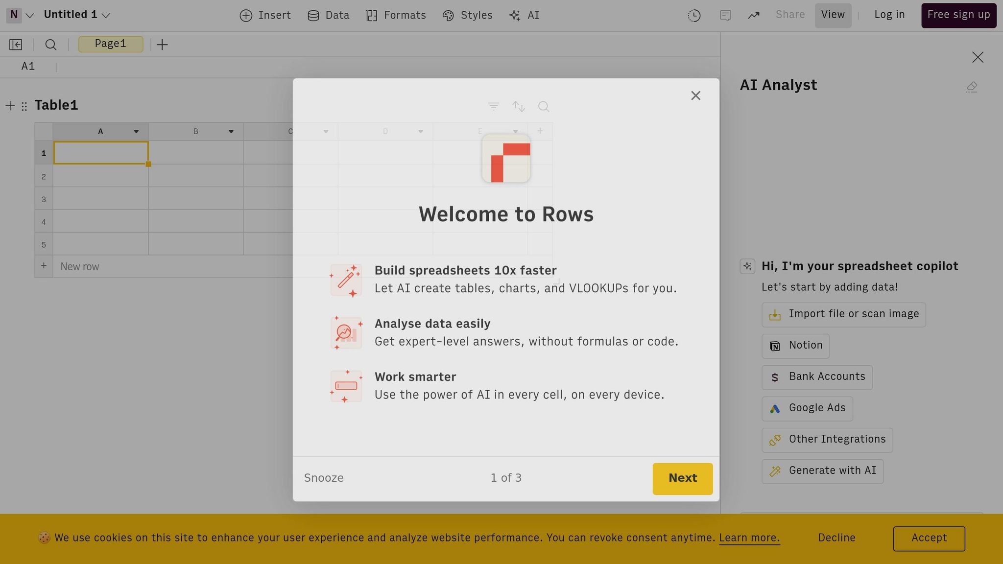The width and height of the screenshot is (1003, 564).
Task: Click Generate with AI button
Action: 822,471
